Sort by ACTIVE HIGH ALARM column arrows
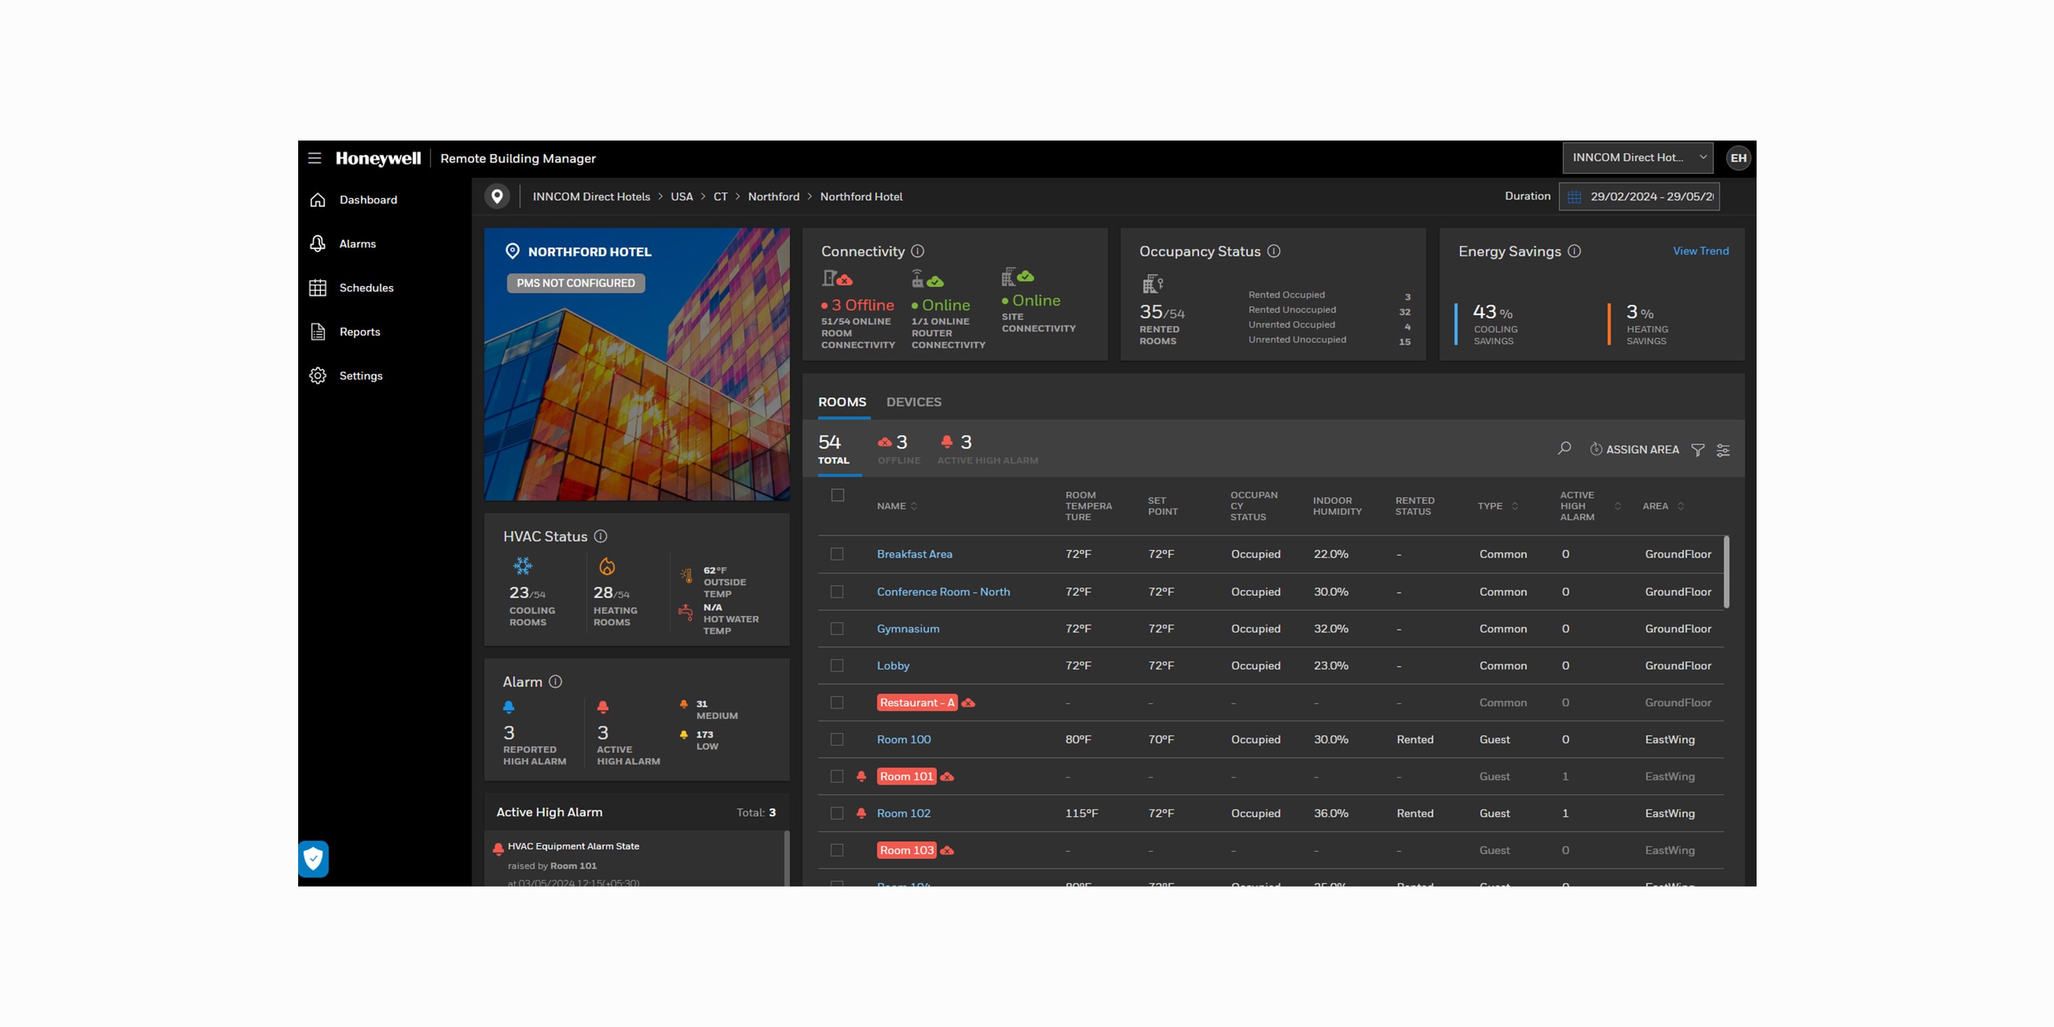The width and height of the screenshot is (2054, 1027). tap(1617, 506)
